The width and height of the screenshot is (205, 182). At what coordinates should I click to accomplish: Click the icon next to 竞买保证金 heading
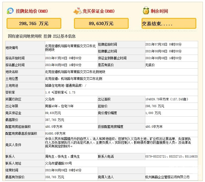coord(77,11)
